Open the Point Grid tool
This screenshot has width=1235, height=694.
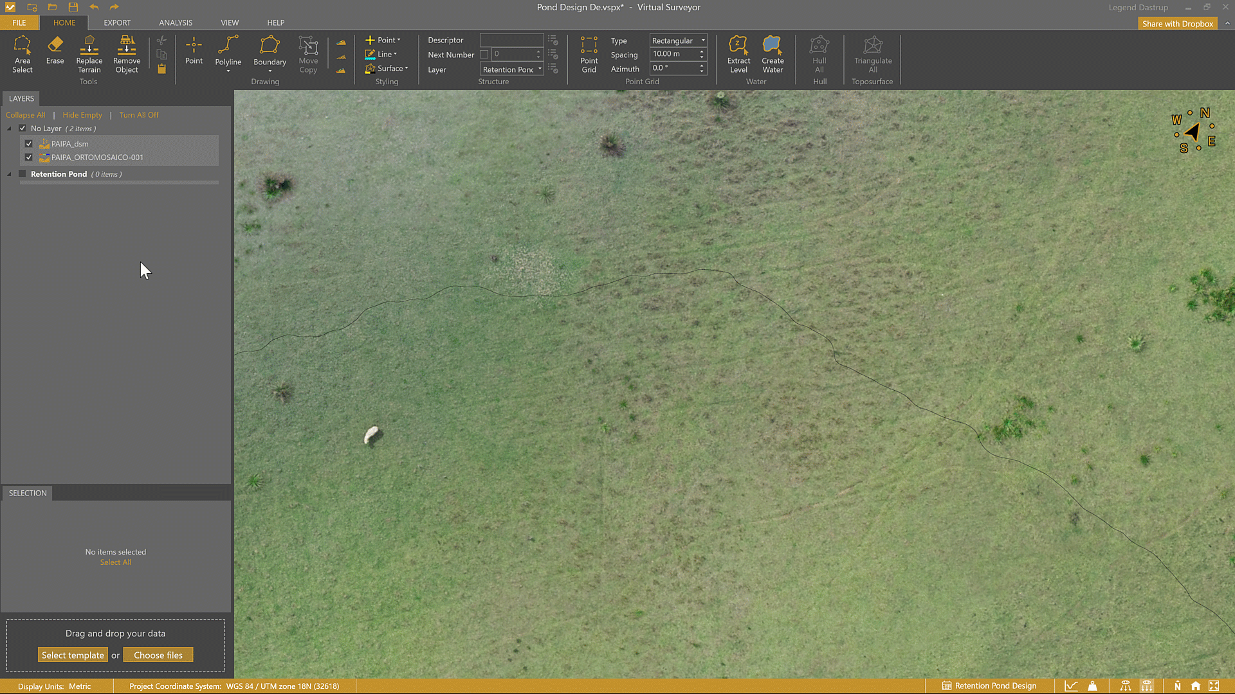[589, 55]
